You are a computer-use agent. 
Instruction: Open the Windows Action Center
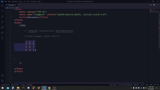tap(157, 88)
